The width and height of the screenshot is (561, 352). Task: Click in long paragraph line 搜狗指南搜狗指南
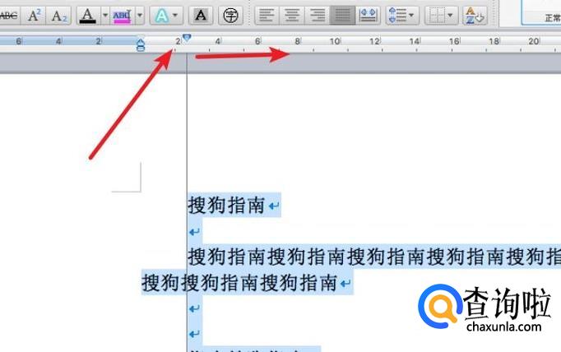(374, 257)
